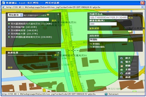
Task: Select 翠园路辅路 road result
Action: [x=99, y=47]
